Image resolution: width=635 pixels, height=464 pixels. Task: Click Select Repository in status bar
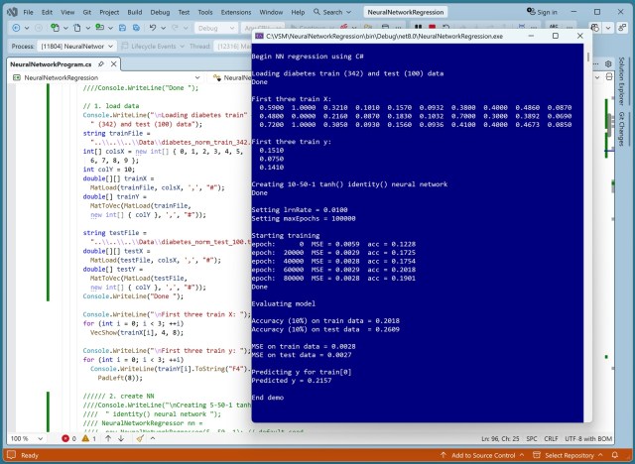(x=571, y=455)
